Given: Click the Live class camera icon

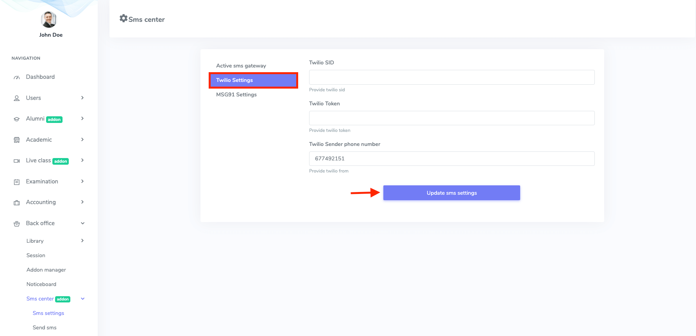Looking at the screenshot, I should pyautogui.click(x=16, y=160).
